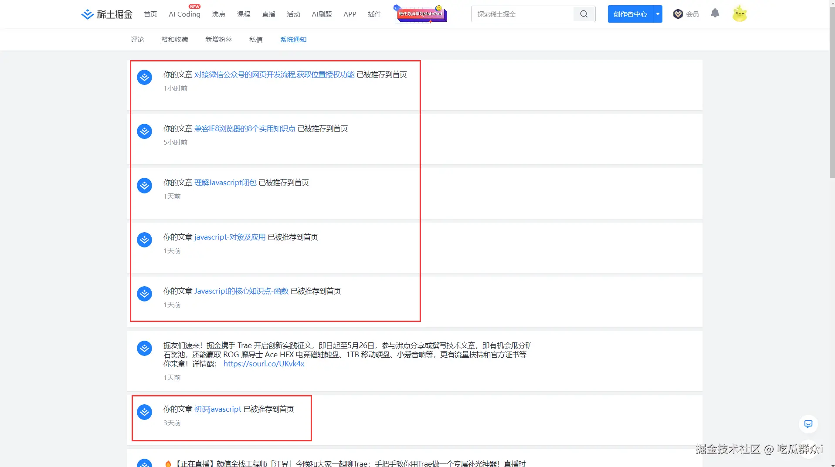Image resolution: width=835 pixels, height=467 pixels.
Task: Click the blue Juejin badge icon on first notification
Action: [144, 77]
